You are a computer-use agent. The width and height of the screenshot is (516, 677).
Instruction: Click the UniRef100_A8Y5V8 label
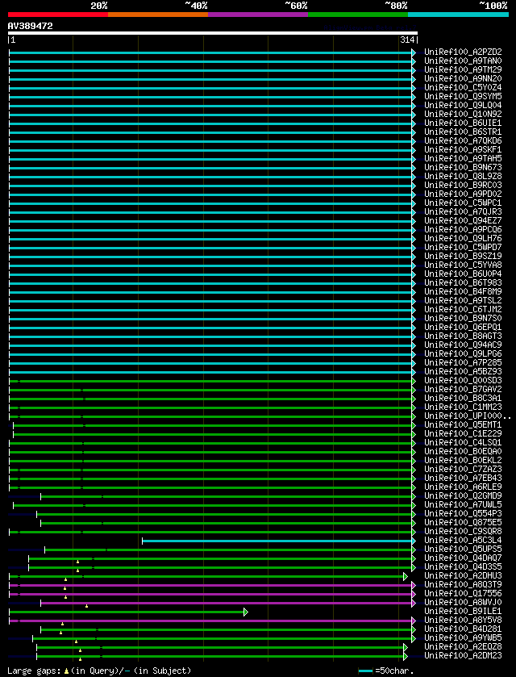click(x=463, y=621)
